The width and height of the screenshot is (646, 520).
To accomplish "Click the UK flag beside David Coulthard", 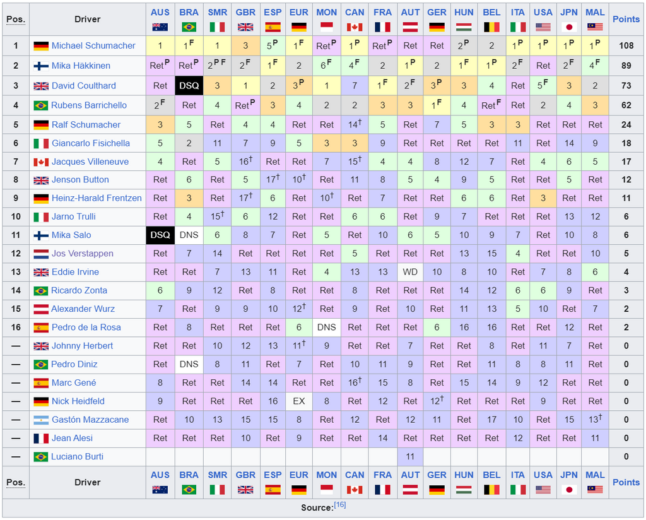I will point(41,86).
